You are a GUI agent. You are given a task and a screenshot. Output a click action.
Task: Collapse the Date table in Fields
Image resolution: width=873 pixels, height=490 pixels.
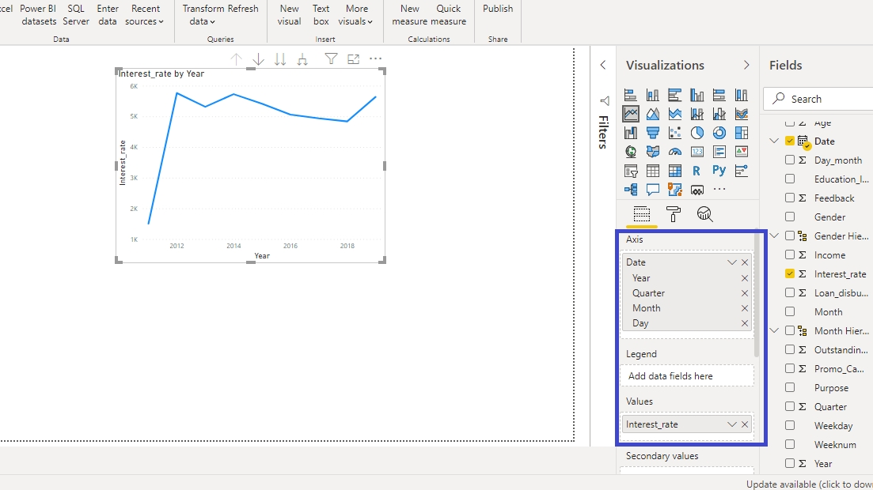[x=774, y=141]
